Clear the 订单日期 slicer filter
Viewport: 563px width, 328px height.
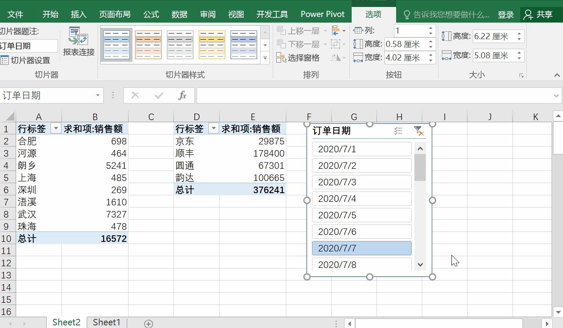click(x=418, y=131)
